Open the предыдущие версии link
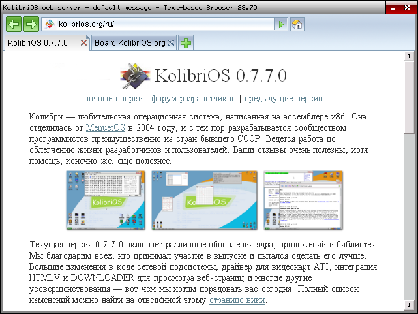The height and width of the screenshot is (314, 418). pyautogui.click(x=284, y=98)
